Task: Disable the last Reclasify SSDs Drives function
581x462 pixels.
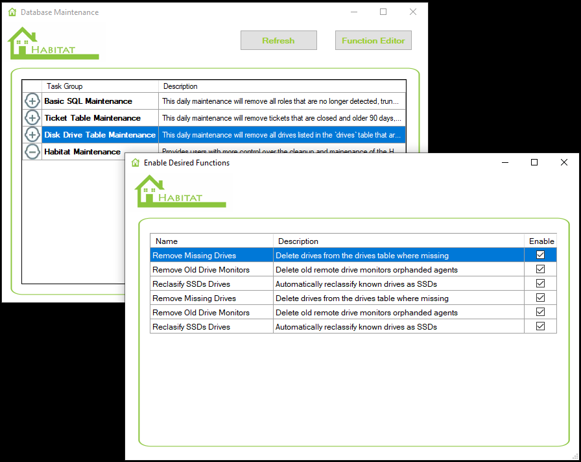Action: (540, 326)
